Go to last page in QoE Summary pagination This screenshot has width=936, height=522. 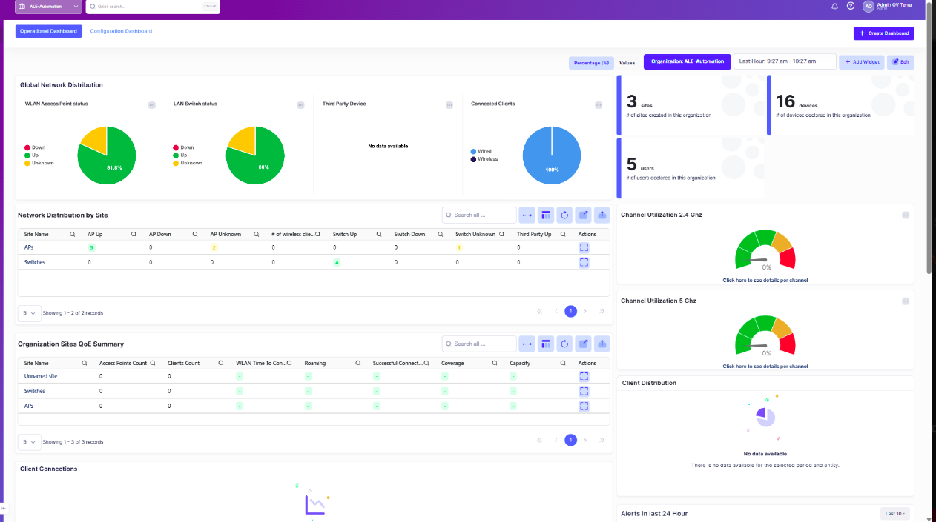pyautogui.click(x=602, y=440)
